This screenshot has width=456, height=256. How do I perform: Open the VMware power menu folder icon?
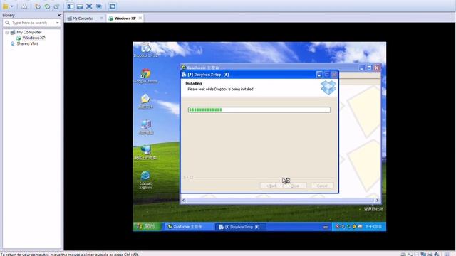tap(6, 6)
